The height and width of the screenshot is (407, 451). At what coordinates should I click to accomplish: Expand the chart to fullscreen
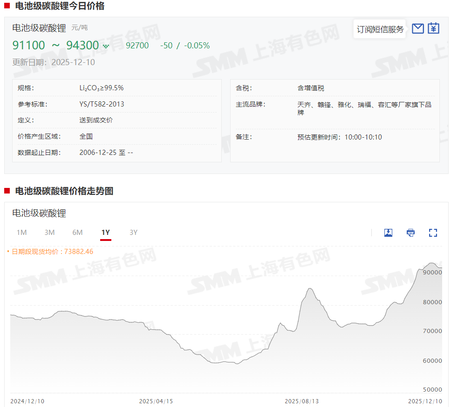(x=433, y=233)
